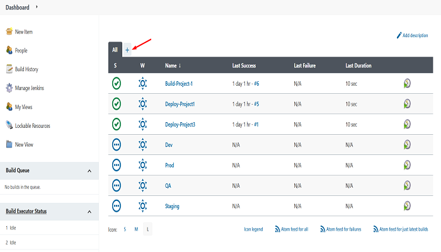Viewport: 441px width, 252px height.
Task: Click the Dashboard breadcrumb link
Action: point(18,8)
